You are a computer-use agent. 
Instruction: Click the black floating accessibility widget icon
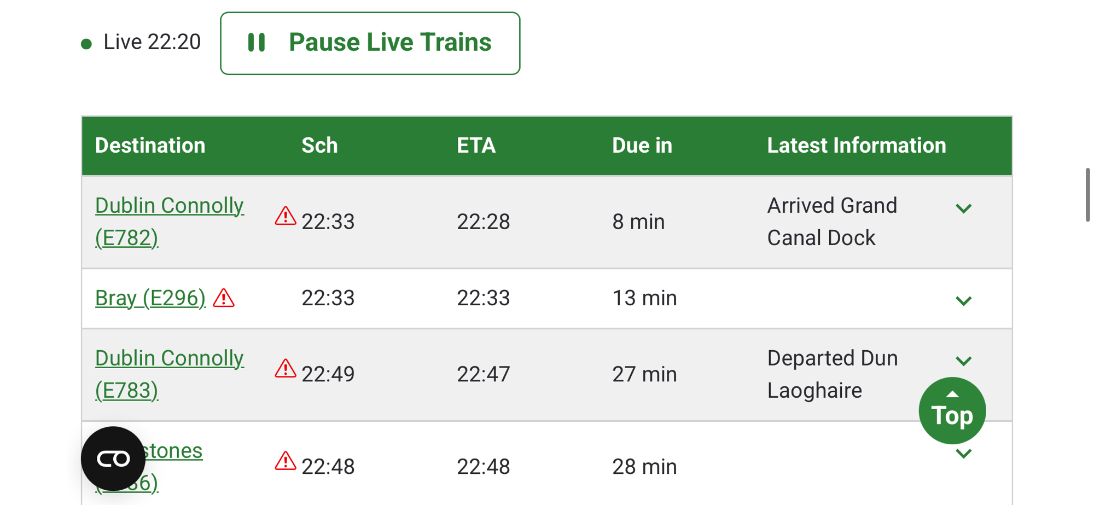(113, 458)
